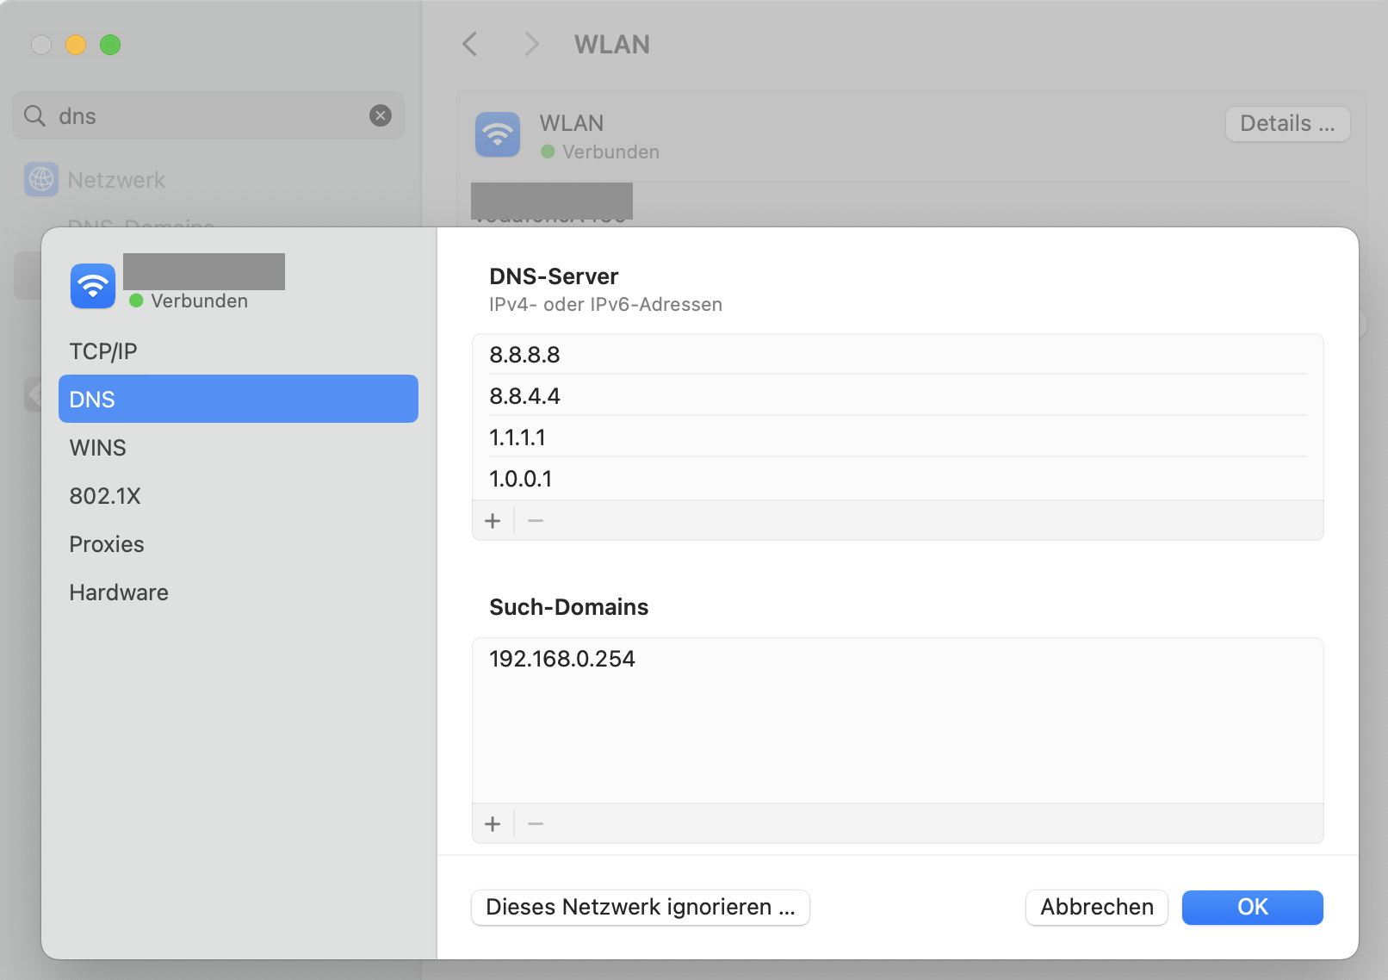The height and width of the screenshot is (980, 1388).
Task: Click the blue WLAN icon in dialog sidebar
Action: (x=93, y=286)
